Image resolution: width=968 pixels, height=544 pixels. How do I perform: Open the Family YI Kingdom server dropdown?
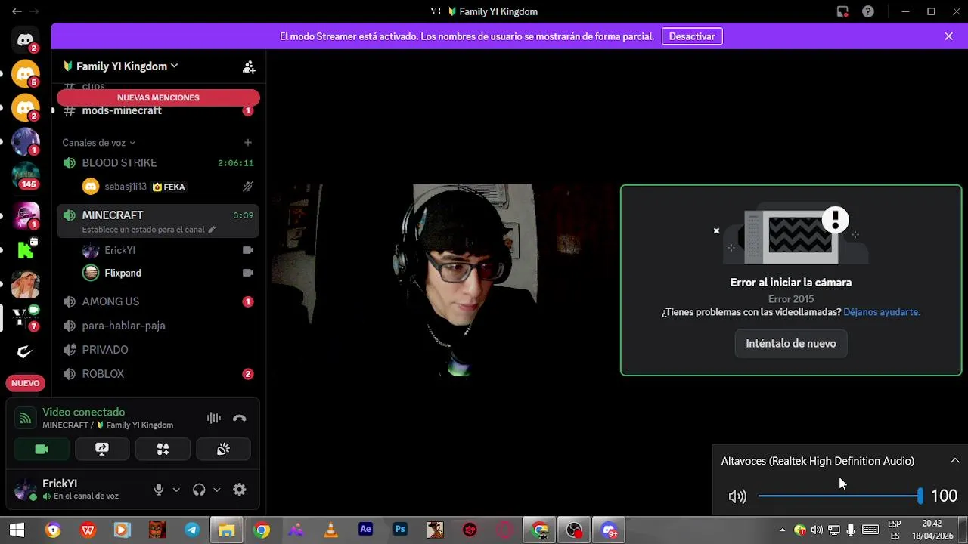click(x=121, y=66)
